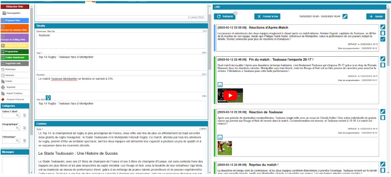Image resolution: width=391 pixels, height=177 pixels.
Task: Click the Fermer le live button
Action: [267, 17]
